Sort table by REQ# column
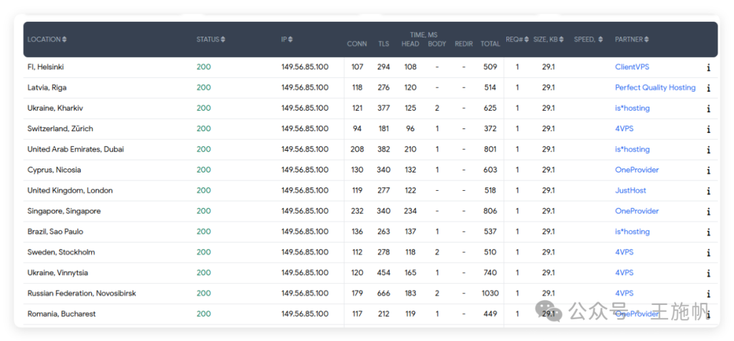 517,39
